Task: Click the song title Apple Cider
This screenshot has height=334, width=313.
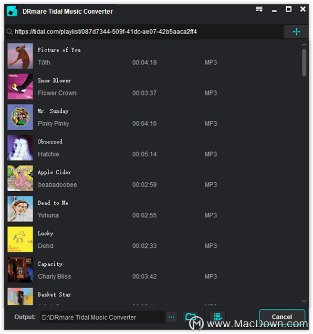Action: tap(54, 172)
